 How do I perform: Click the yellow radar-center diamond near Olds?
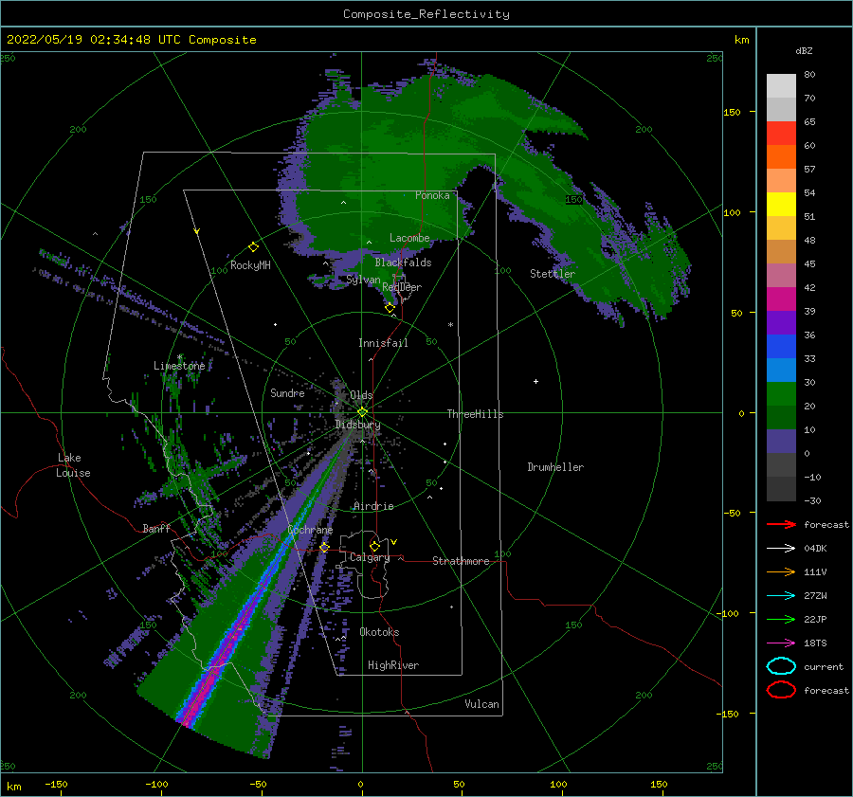[x=362, y=412]
